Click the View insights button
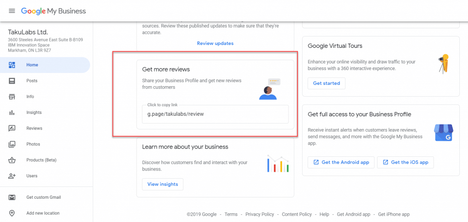The image size is (468, 222). [x=163, y=184]
